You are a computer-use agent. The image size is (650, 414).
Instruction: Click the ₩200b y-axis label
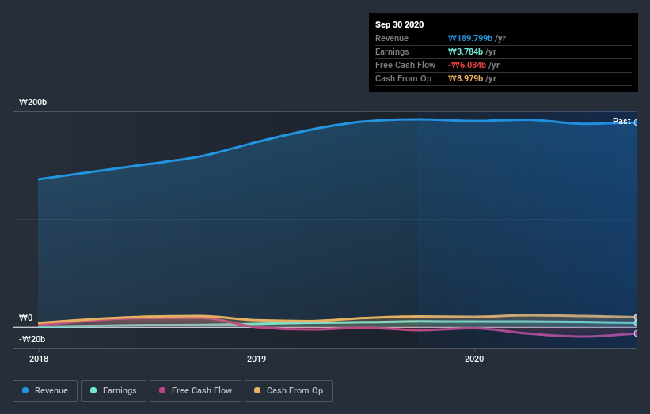32,102
